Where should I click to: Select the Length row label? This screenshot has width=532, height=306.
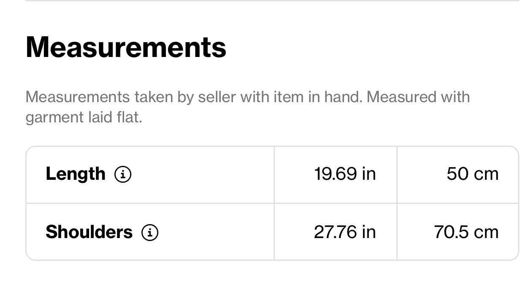pos(76,173)
